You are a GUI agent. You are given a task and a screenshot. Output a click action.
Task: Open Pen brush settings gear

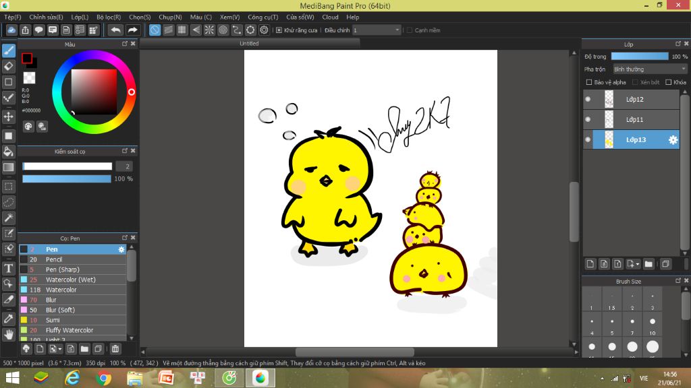(x=121, y=249)
